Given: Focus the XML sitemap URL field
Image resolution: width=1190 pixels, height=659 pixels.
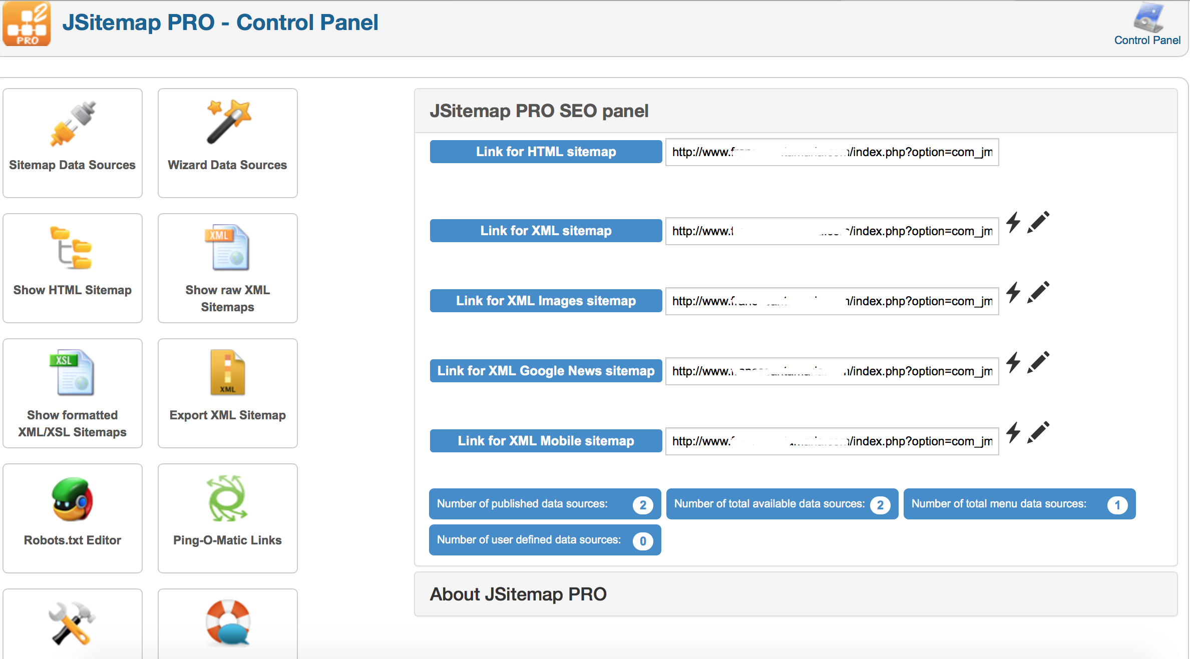Looking at the screenshot, I should pos(832,231).
